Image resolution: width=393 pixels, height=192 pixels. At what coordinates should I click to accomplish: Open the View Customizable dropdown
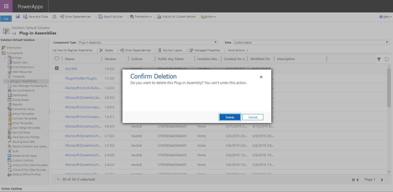[311, 42]
